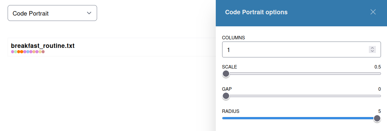Viewport: 387px width, 131px height.
Task: Click the first orange dot in the portrait
Action: [x=18, y=52]
